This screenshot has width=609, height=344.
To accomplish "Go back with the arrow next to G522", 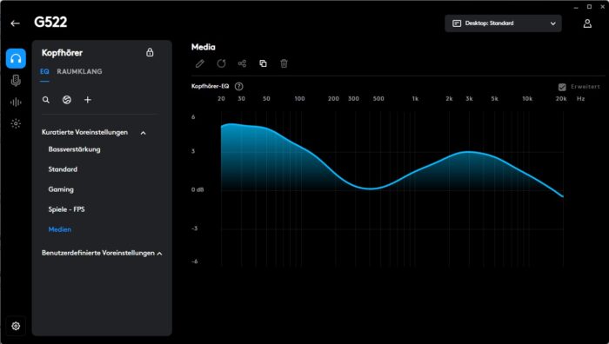I will (x=15, y=23).
